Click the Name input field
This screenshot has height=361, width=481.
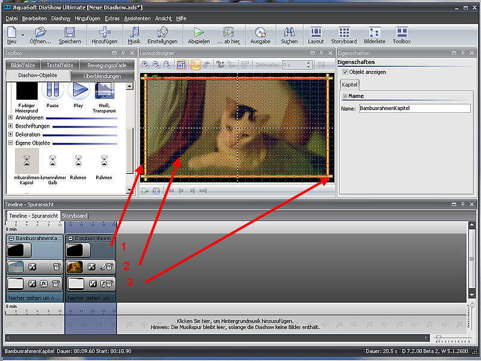pos(414,109)
